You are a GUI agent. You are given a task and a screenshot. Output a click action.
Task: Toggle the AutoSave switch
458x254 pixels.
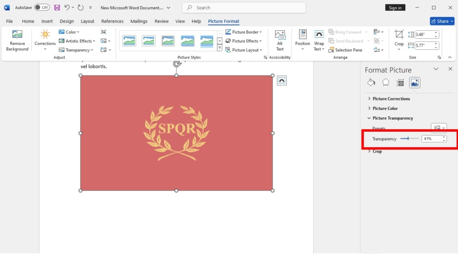42,8
